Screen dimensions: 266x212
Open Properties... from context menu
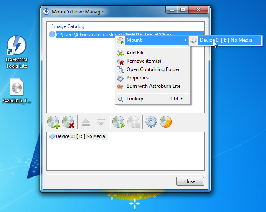[139, 78]
